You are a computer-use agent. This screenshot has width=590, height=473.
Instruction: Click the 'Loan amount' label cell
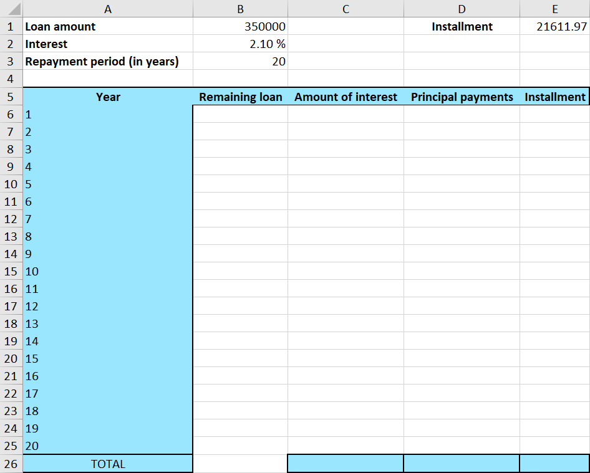[108, 26]
